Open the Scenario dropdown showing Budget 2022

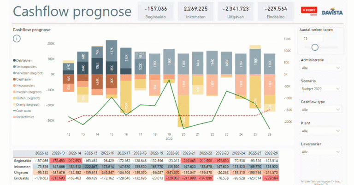[x=321, y=89]
